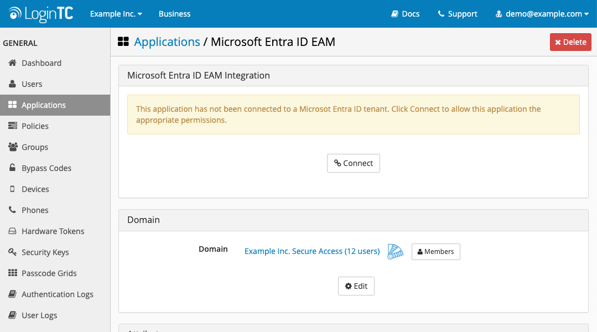Screen dimensions: 597x332
Task: Delete the Microsoft Entra ID EAM application
Action: coord(570,41)
